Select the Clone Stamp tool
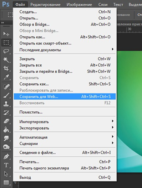Screen dimensions: 142x188 pyautogui.click(x=6, y=104)
